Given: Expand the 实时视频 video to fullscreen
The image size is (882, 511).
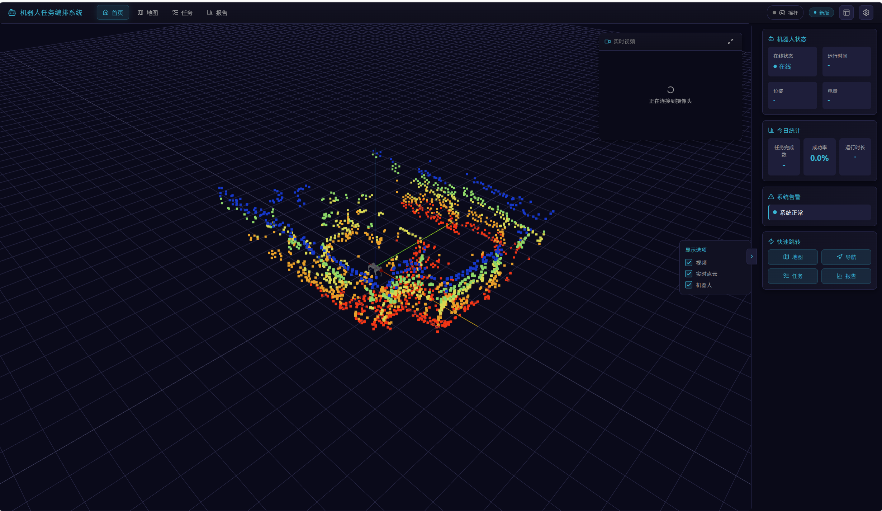Looking at the screenshot, I should (730, 42).
